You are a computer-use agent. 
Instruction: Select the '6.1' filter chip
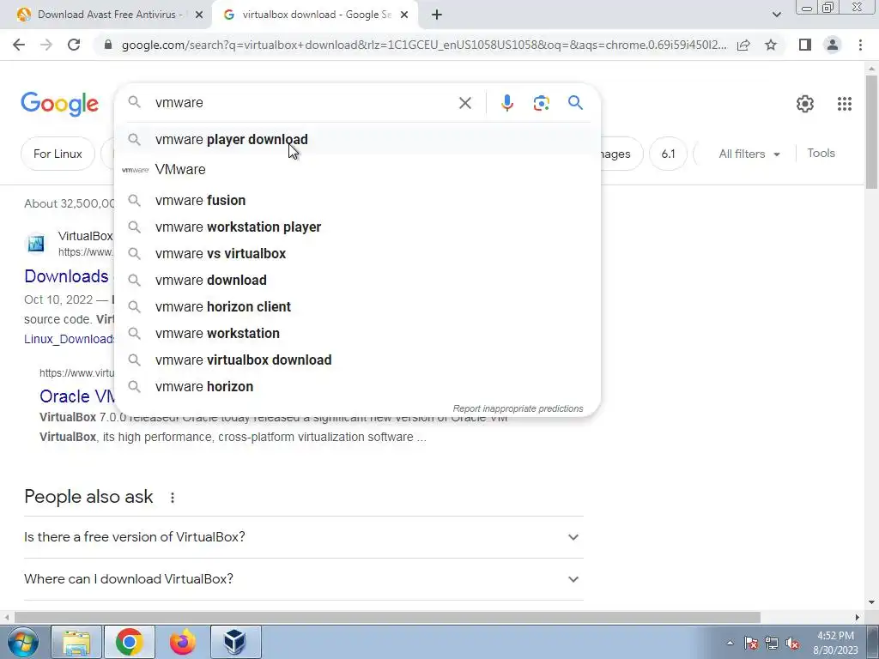(668, 154)
